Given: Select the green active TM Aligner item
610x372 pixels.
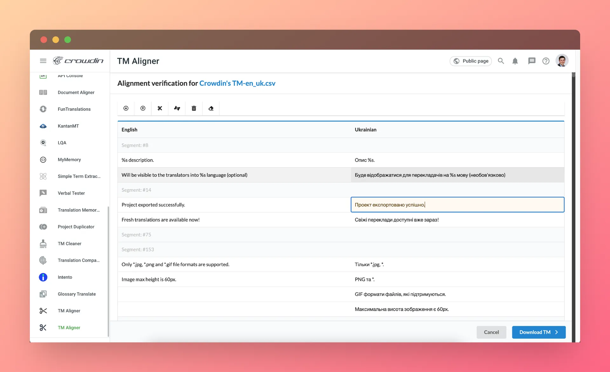Looking at the screenshot, I should coord(69,328).
